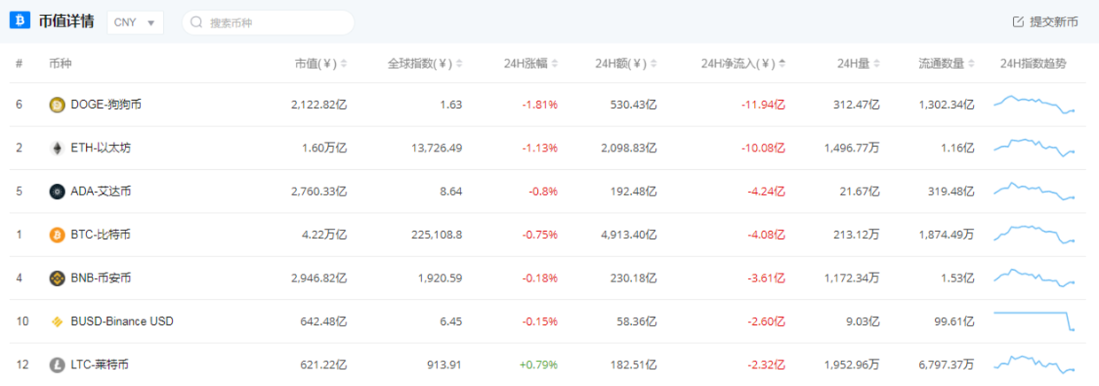Screen dimensions: 1099x386
Task: Click the DOGE coin icon
Action: tap(57, 104)
